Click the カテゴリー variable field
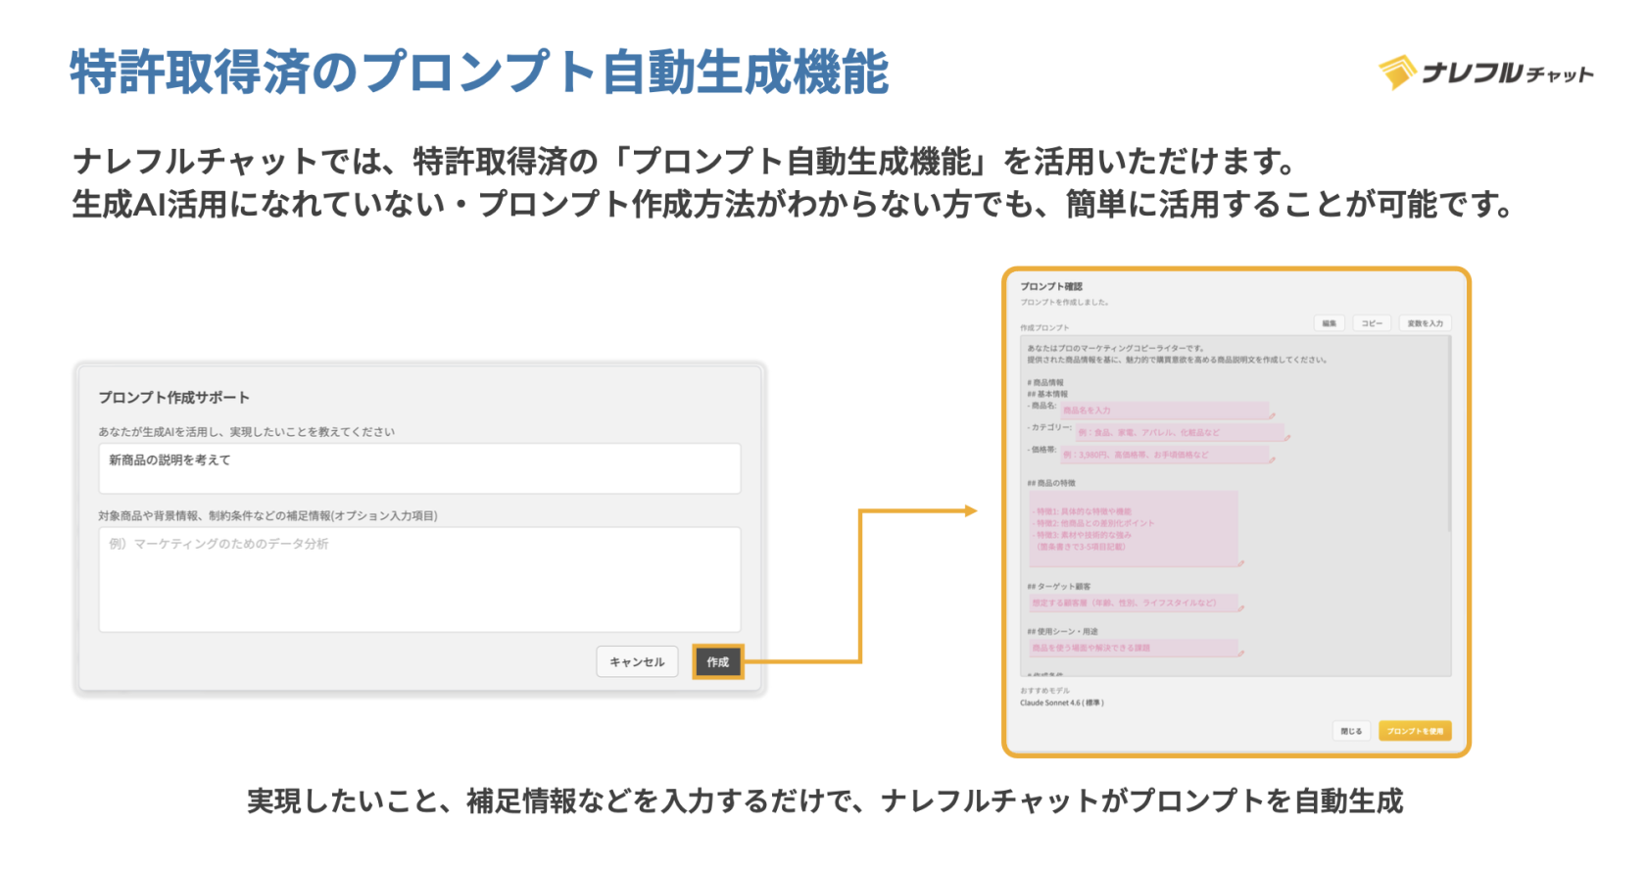The image size is (1646, 872). pos(1180,432)
